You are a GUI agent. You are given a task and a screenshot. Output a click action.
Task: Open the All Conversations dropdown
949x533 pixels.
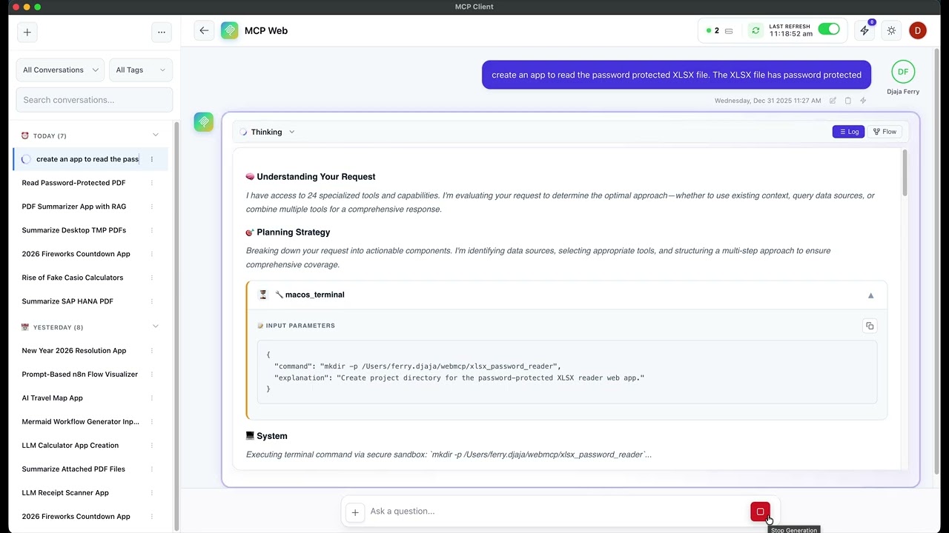coord(60,70)
